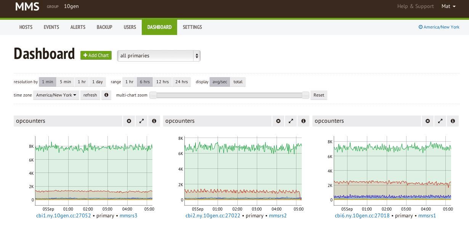
Task: Open the all primaries chart selector
Action: [x=158, y=55]
